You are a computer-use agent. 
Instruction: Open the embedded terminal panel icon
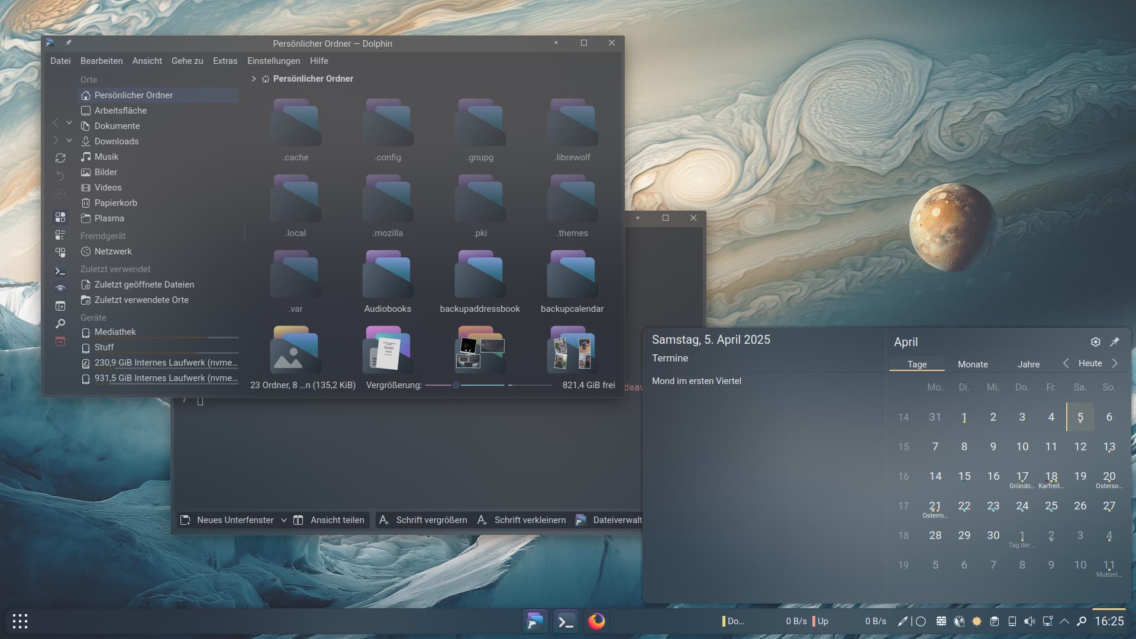tap(60, 271)
